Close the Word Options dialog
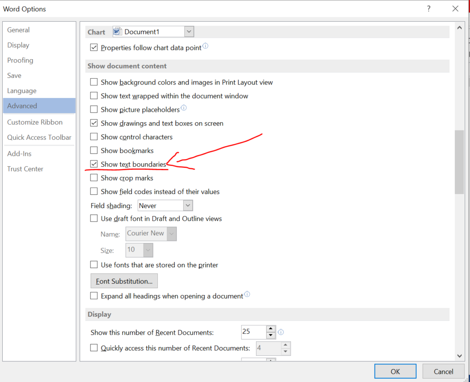The height and width of the screenshot is (382, 470). click(455, 9)
